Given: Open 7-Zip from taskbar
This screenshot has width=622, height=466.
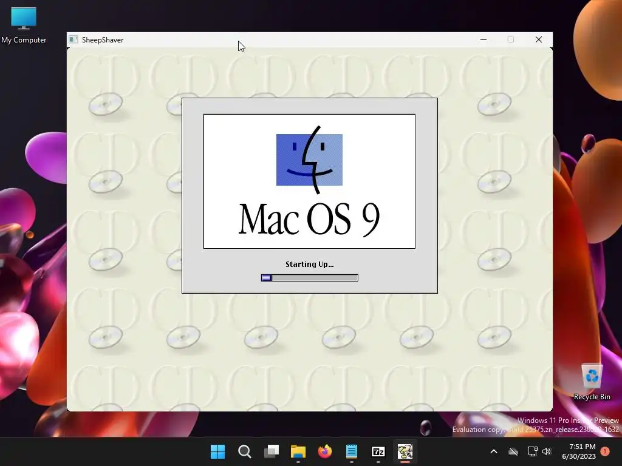Looking at the screenshot, I should click(x=378, y=451).
